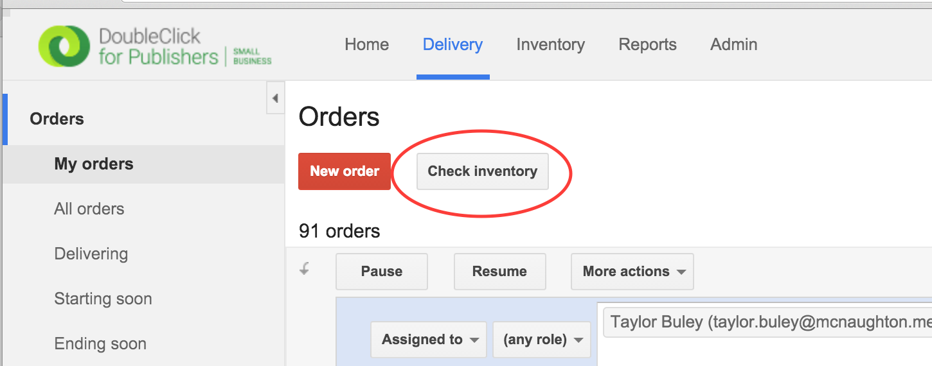Open the Reports tab
This screenshot has height=366, width=932.
(x=647, y=44)
